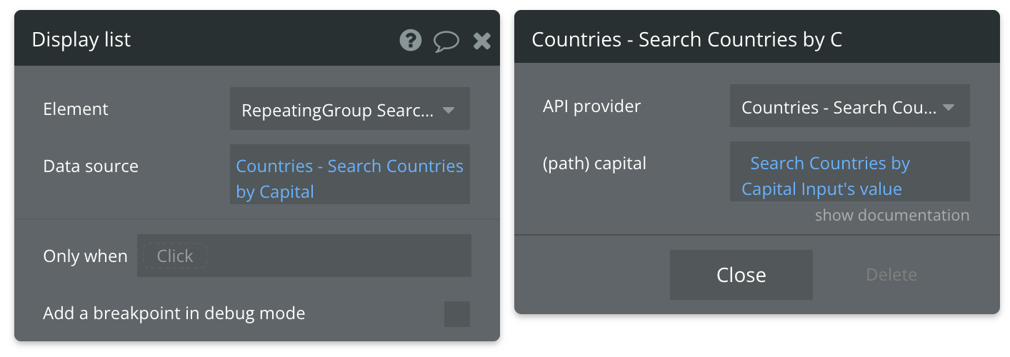Expand the Element dropdown showing RepeatingGroup
Image resolution: width=1010 pixels, height=357 pixels.
pos(349,109)
